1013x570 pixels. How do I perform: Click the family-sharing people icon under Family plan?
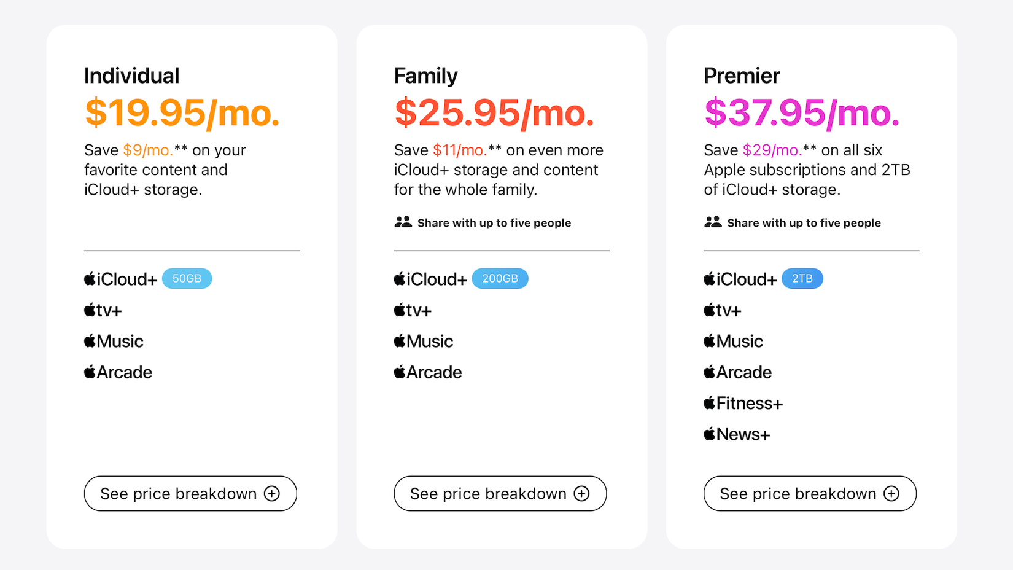point(403,222)
